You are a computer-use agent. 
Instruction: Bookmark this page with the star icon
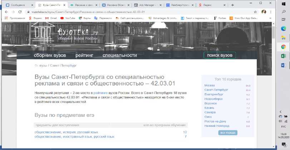255,11
